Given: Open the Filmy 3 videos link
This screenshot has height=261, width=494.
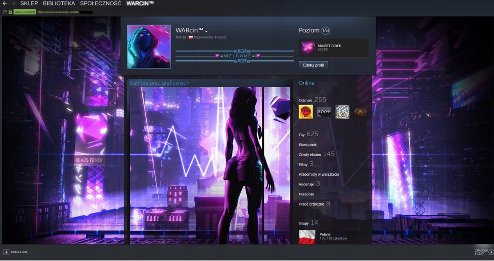Looking at the screenshot, I should tap(306, 164).
